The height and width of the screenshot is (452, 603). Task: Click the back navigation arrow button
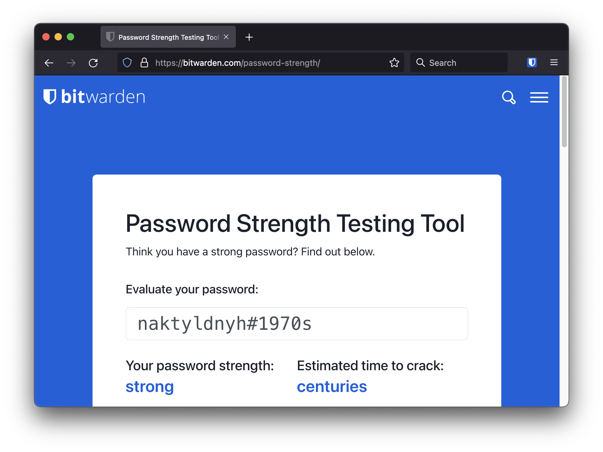(x=49, y=62)
